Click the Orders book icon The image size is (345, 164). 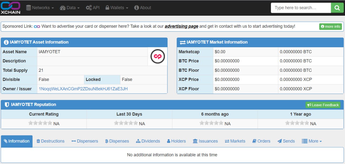pyautogui.click(x=254, y=141)
